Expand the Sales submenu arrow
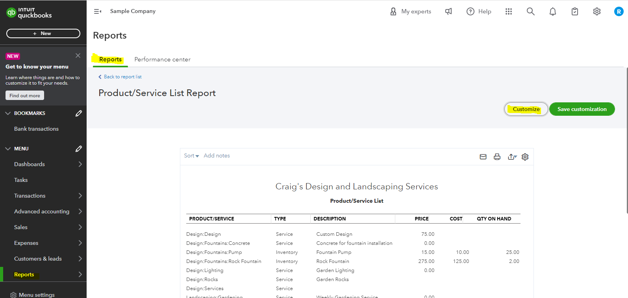Screen dimensions: 628x298 [80, 227]
